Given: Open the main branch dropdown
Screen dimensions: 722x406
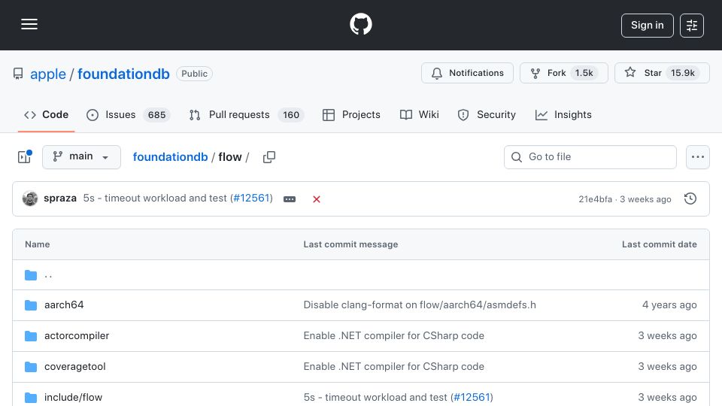Looking at the screenshot, I should 81,157.
